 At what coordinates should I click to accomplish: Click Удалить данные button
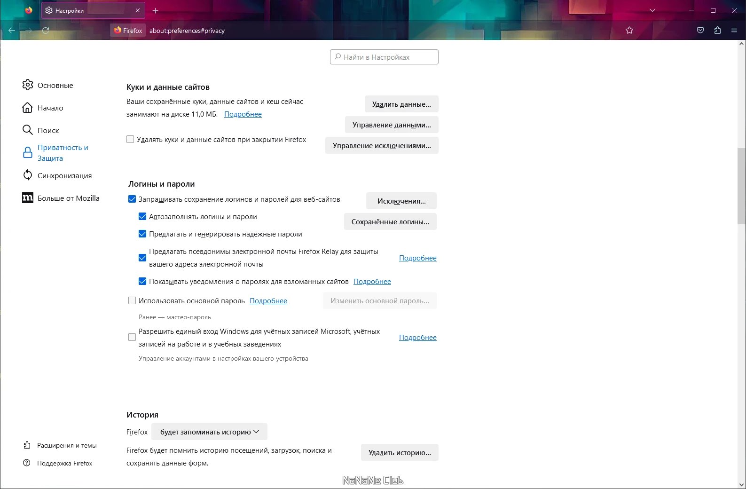[401, 104]
